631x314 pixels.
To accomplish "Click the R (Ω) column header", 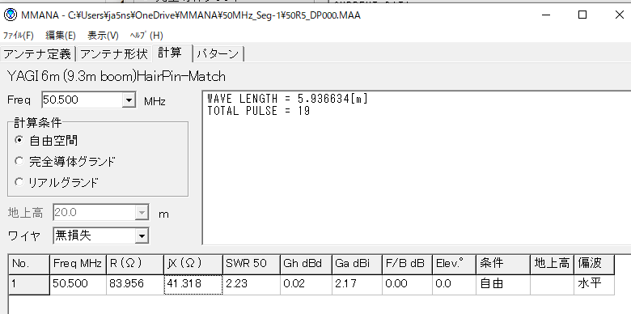I will (135, 264).
